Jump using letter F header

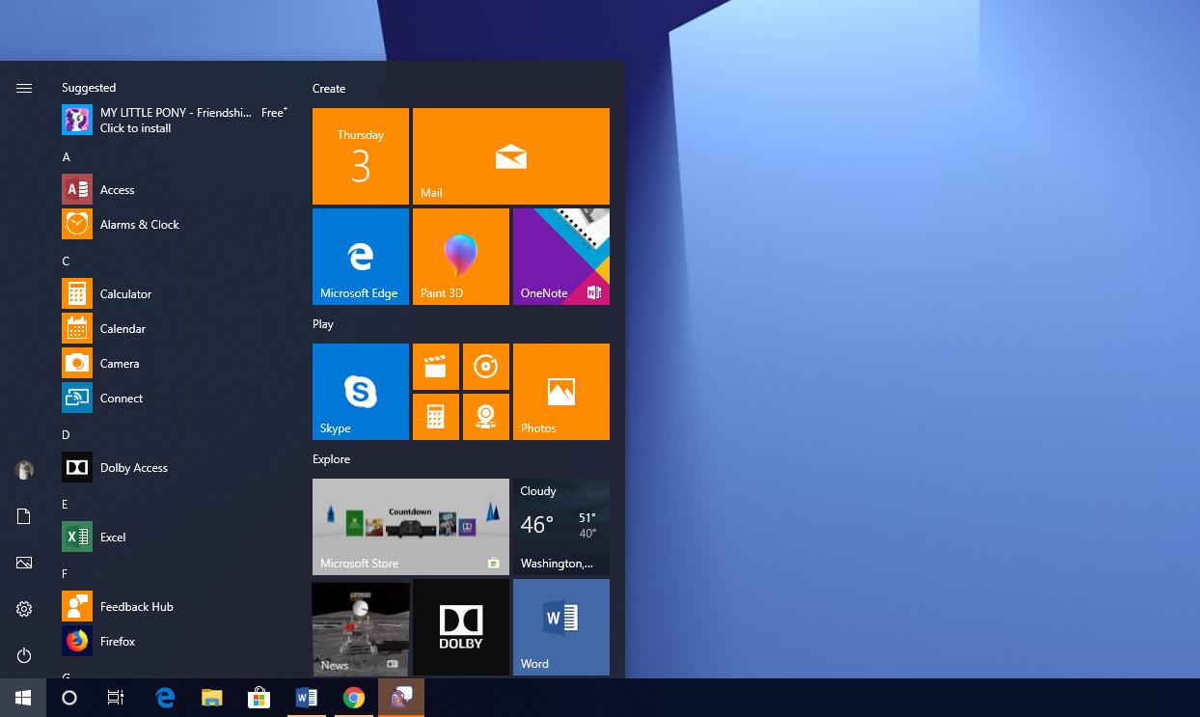pyautogui.click(x=66, y=574)
